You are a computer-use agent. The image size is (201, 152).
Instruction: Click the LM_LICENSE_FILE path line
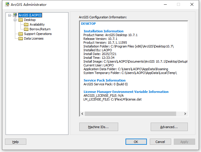(112, 99)
